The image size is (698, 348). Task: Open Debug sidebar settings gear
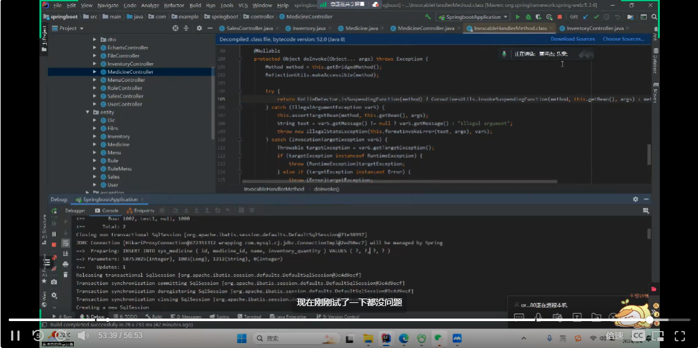[x=54, y=295]
